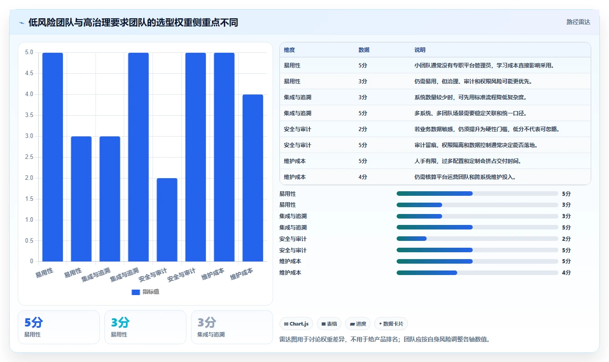Click the 安全与审计 progress bar showing 2分
The width and height of the screenshot is (609, 362).
(x=477, y=239)
